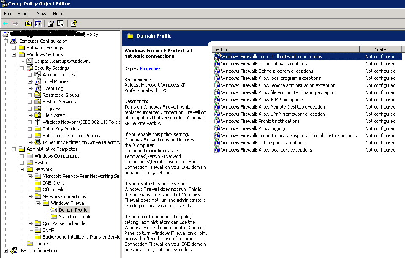Viewport: 405px width, 258px height.
Task: Click icon of 'Allow logging' setting
Action: click(217, 128)
